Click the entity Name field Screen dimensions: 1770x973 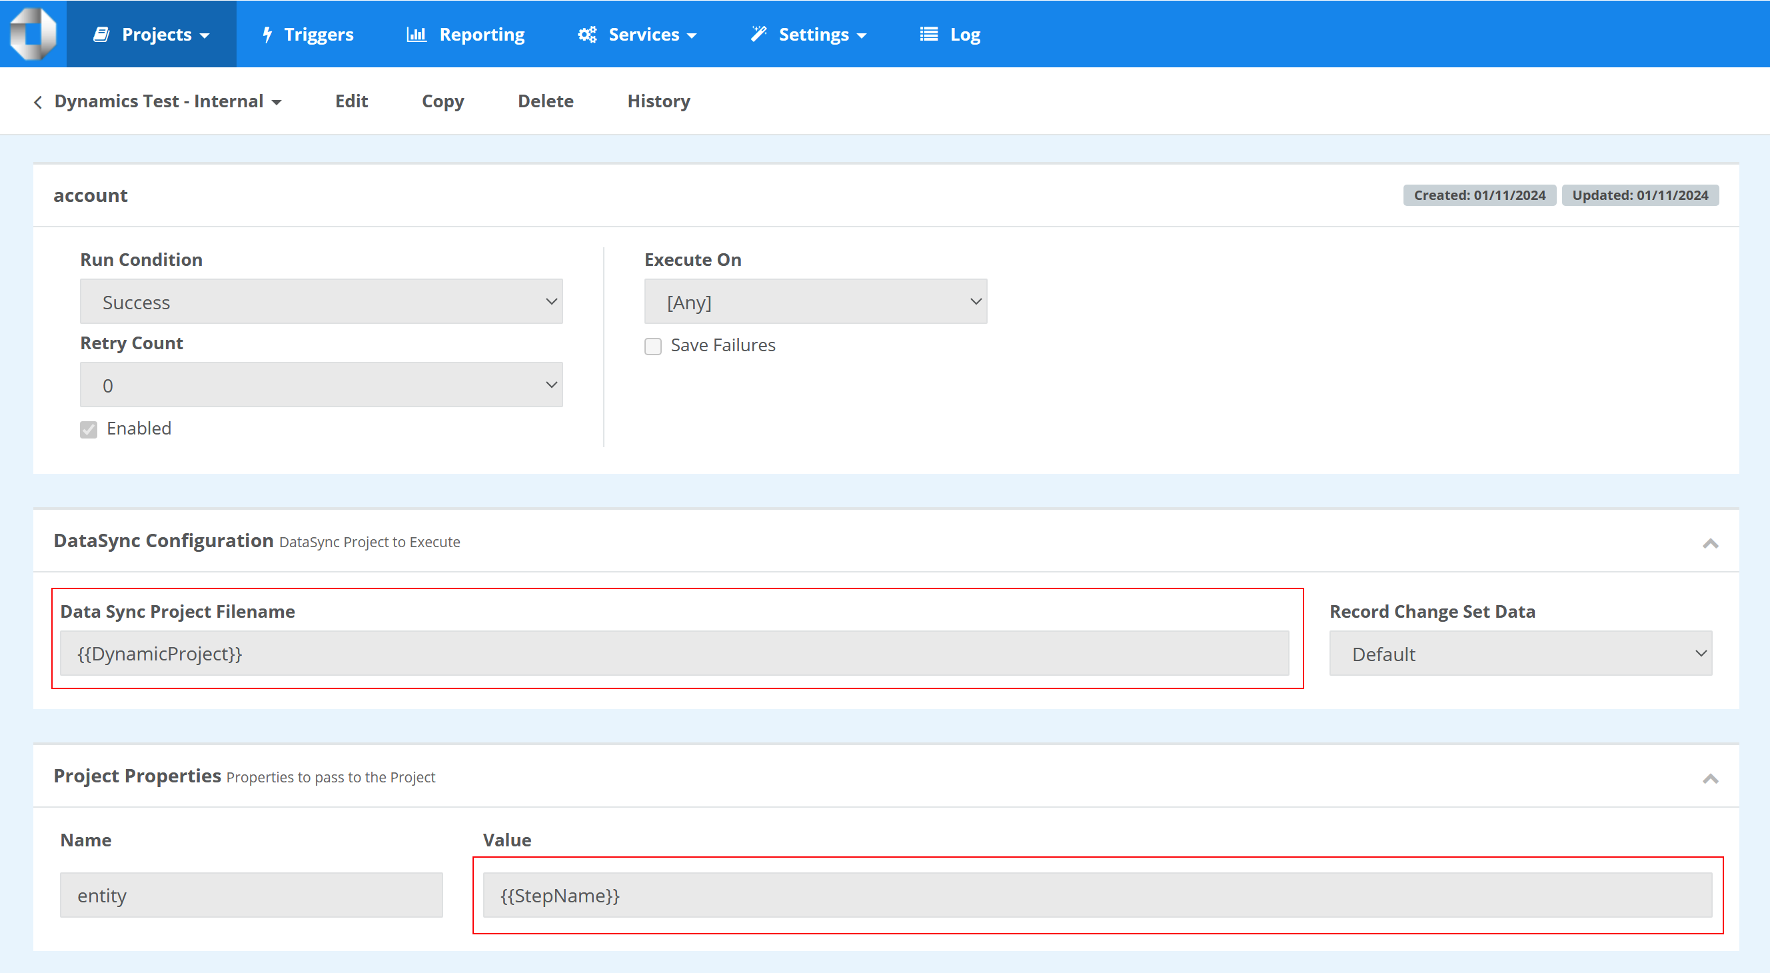pos(251,894)
